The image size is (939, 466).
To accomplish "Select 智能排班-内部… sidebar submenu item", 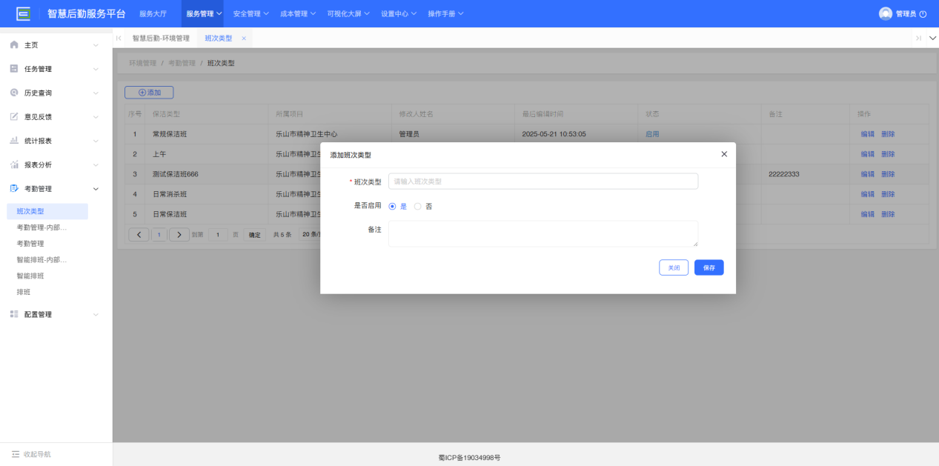I will tap(42, 259).
